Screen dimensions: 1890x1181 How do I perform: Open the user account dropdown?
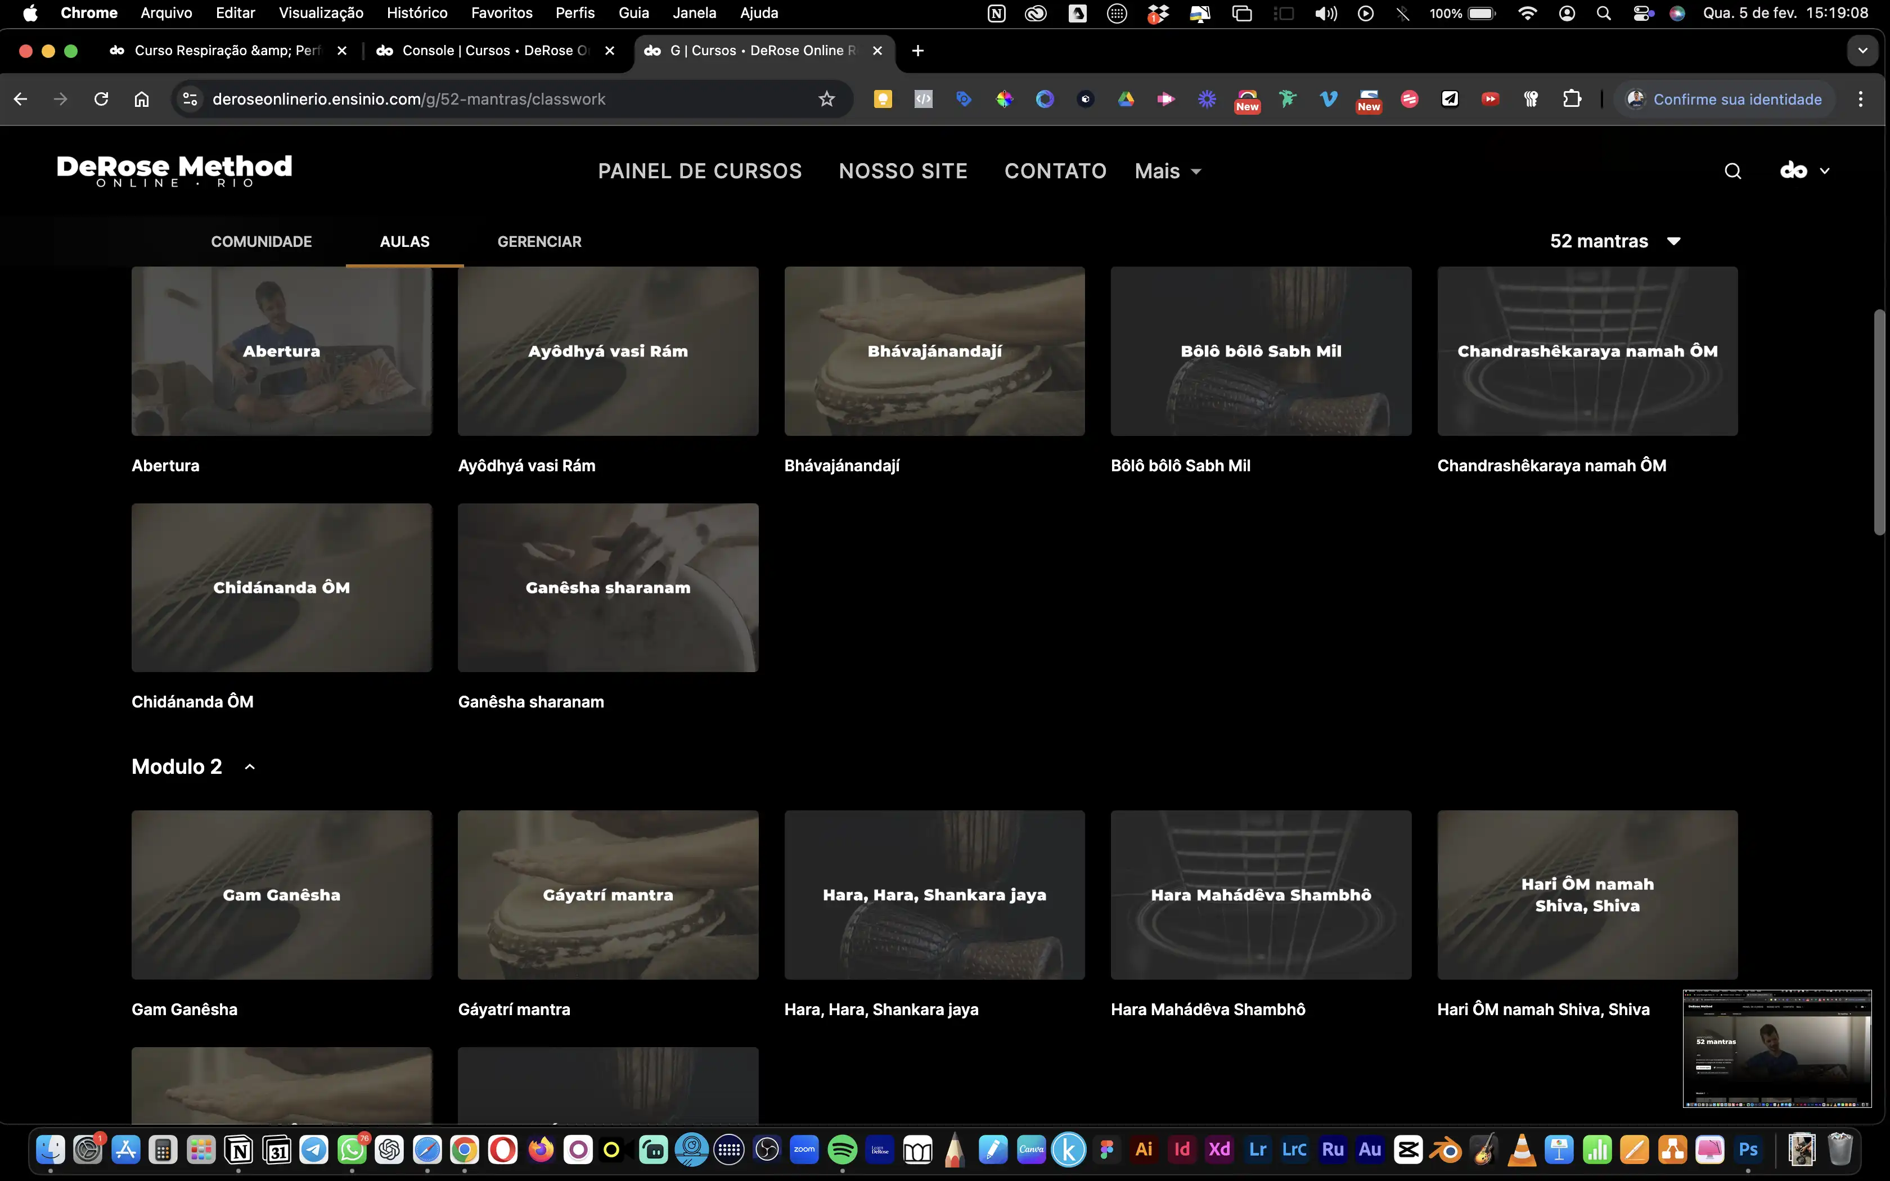point(1804,171)
